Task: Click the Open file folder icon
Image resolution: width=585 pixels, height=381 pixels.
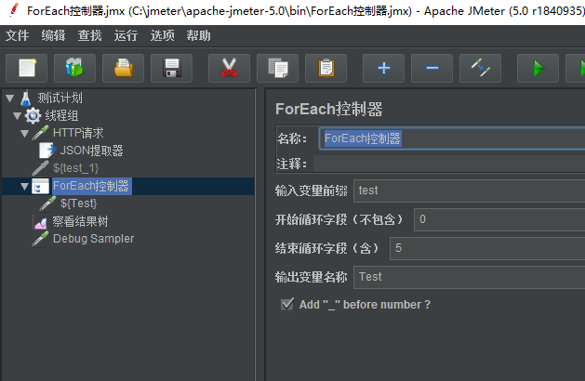Action: click(x=123, y=68)
